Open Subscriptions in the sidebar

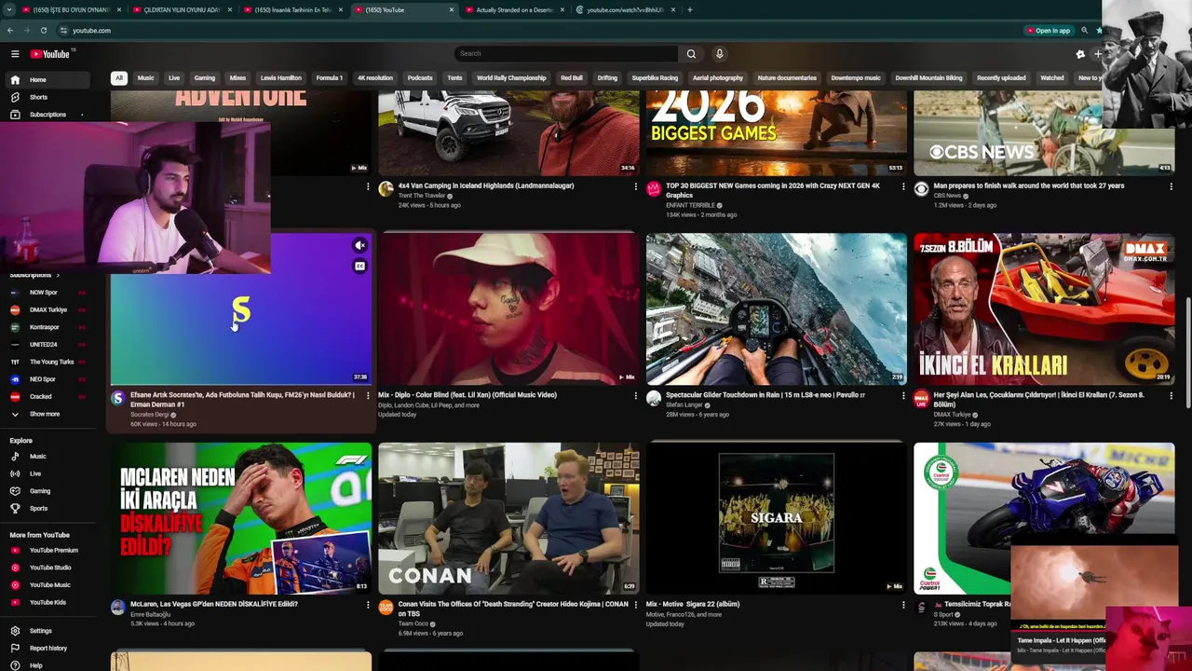[x=47, y=115]
